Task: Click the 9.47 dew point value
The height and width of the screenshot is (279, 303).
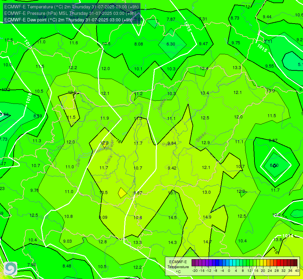Action: click(x=203, y=44)
